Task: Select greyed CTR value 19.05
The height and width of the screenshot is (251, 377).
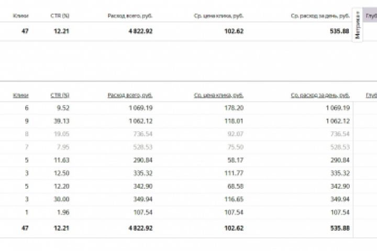Action: (x=61, y=134)
